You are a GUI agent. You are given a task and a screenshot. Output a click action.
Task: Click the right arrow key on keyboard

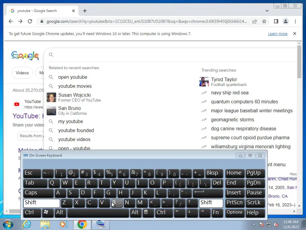(x=205, y=213)
